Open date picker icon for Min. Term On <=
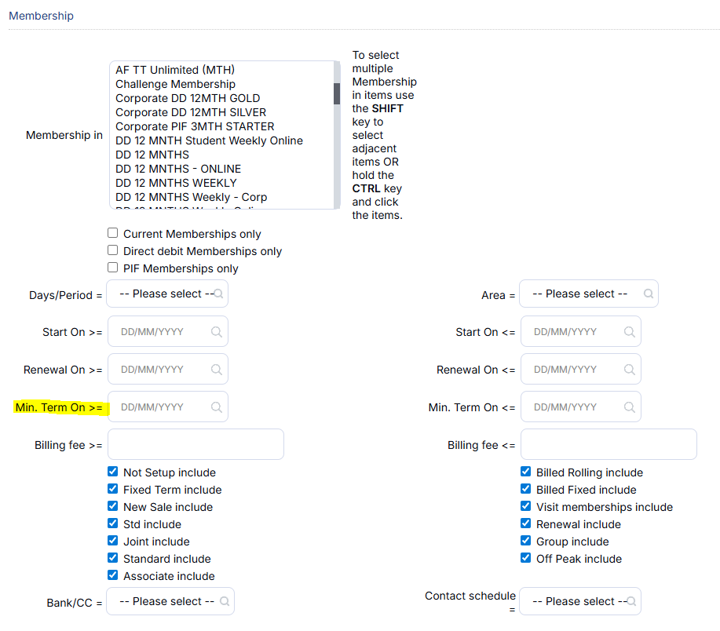The image size is (720, 631). [x=630, y=407]
